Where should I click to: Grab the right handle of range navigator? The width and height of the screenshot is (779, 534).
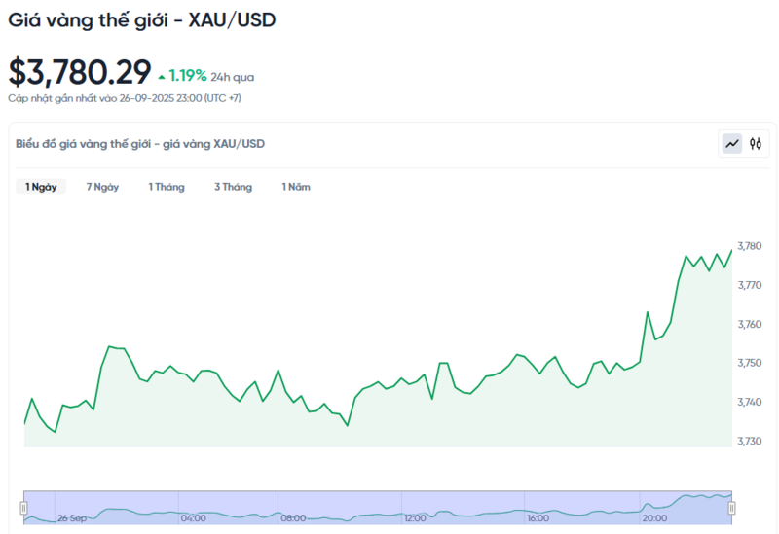(731, 507)
